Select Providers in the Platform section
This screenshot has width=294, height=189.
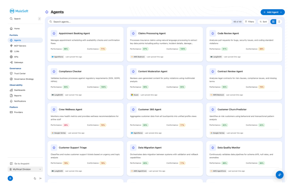[18, 112]
